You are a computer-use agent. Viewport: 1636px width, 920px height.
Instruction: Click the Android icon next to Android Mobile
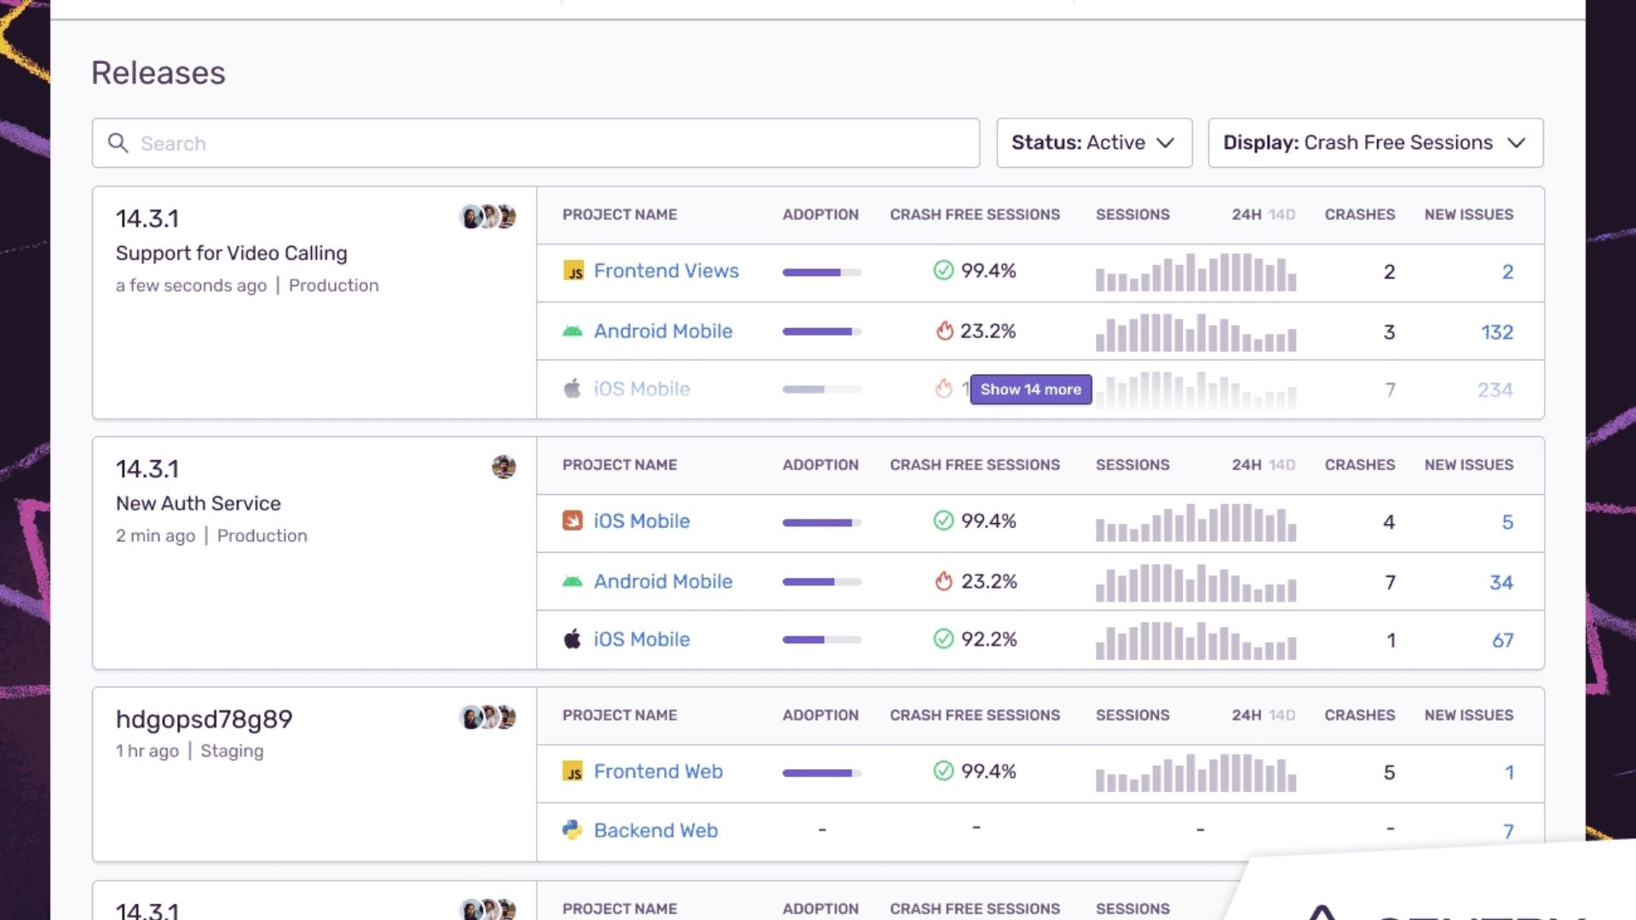click(x=573, y=331)
